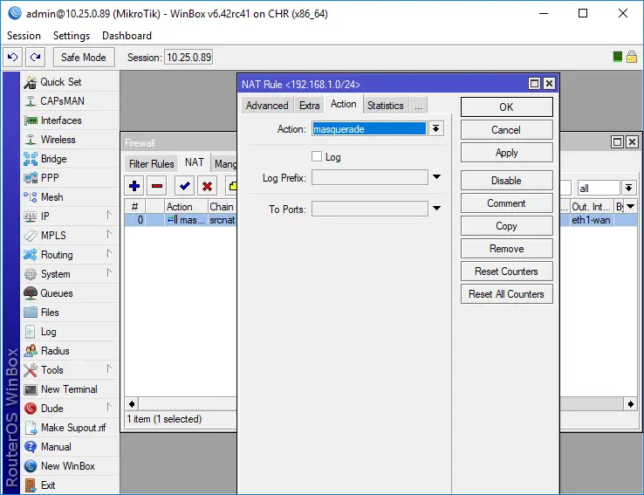Open PPP in the sidebar
This screenshot has height=495, width=644.
(70, 178)
